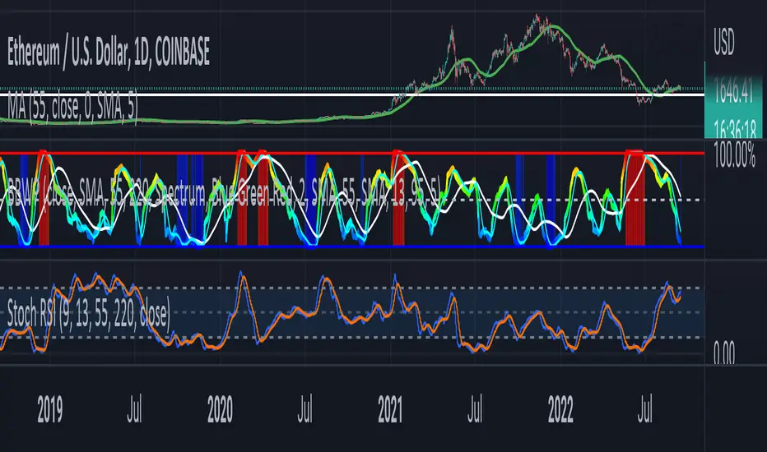This screenshot has height=452, width=767.
Task: Click the 0.00 scale label of Stoch RSI
Action: [724, 352]
